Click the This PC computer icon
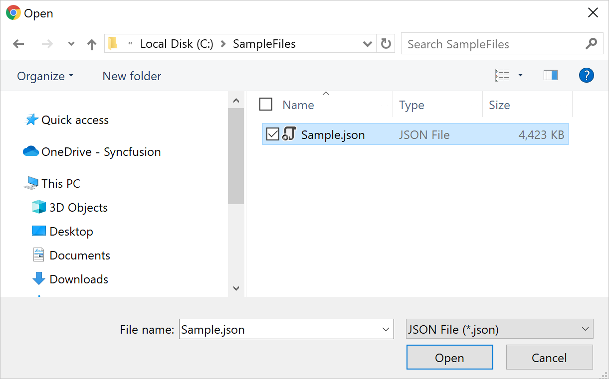Screen dimensions: 609x379 (x=31, y=183)
